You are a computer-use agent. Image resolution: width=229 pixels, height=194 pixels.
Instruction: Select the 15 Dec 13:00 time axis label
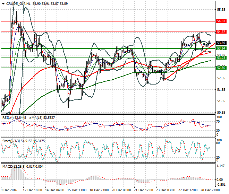pos(77,190)
